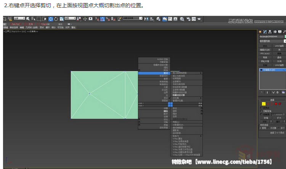This screenshot has width=286, height=169.
Task: Click the 扩大 button
Action: pyautogui.click(x=279, y=118)
